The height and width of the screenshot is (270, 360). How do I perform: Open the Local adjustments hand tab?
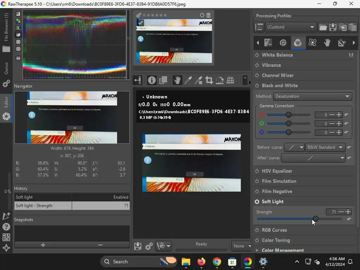coord(327,43)
